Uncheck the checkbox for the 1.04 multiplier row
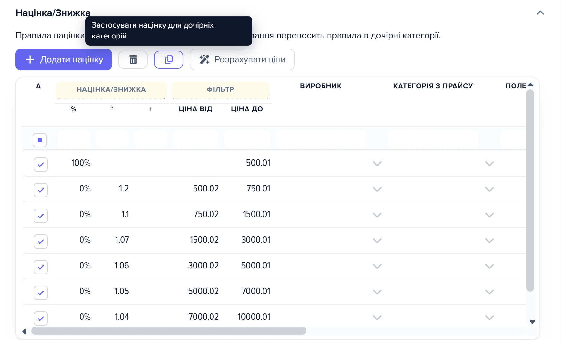The height and width of the screenshot is (340, 561). pyautogui.click(x=41, y=319)
